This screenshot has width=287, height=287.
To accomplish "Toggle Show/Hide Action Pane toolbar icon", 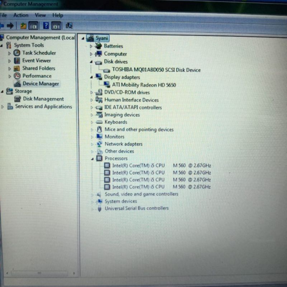I will pyautogui.click(x=56, y=25).
